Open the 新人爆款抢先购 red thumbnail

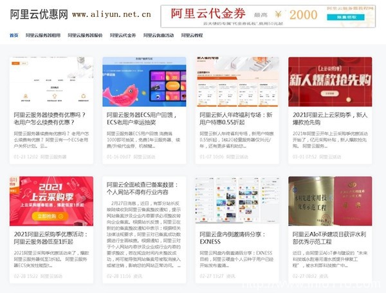click(330, 82)
